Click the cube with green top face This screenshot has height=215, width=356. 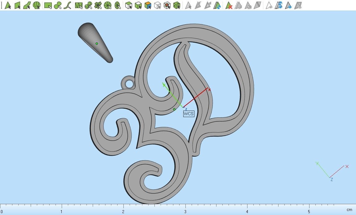pos(129,5)
